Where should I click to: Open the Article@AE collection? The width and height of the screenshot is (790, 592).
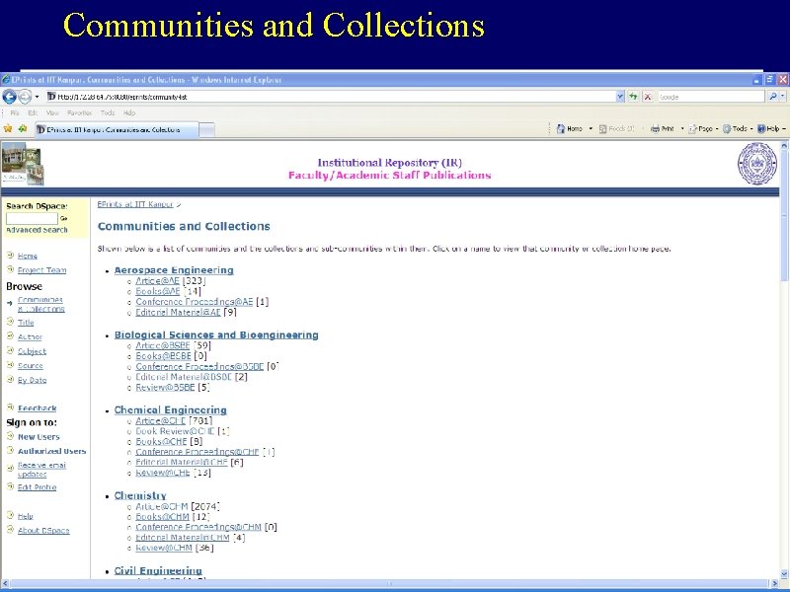[158, 281]
